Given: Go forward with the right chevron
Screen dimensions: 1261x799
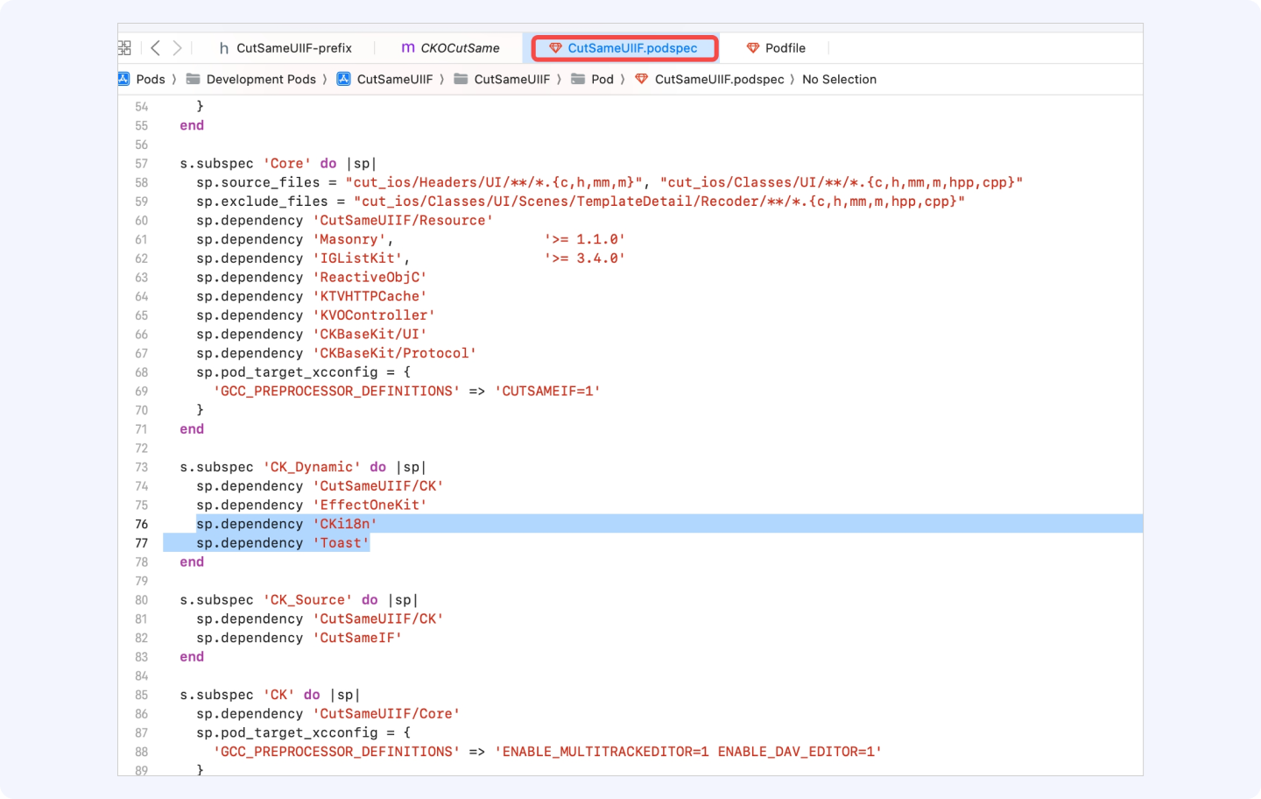Looking at the screenshot, I should click(178, 48).
